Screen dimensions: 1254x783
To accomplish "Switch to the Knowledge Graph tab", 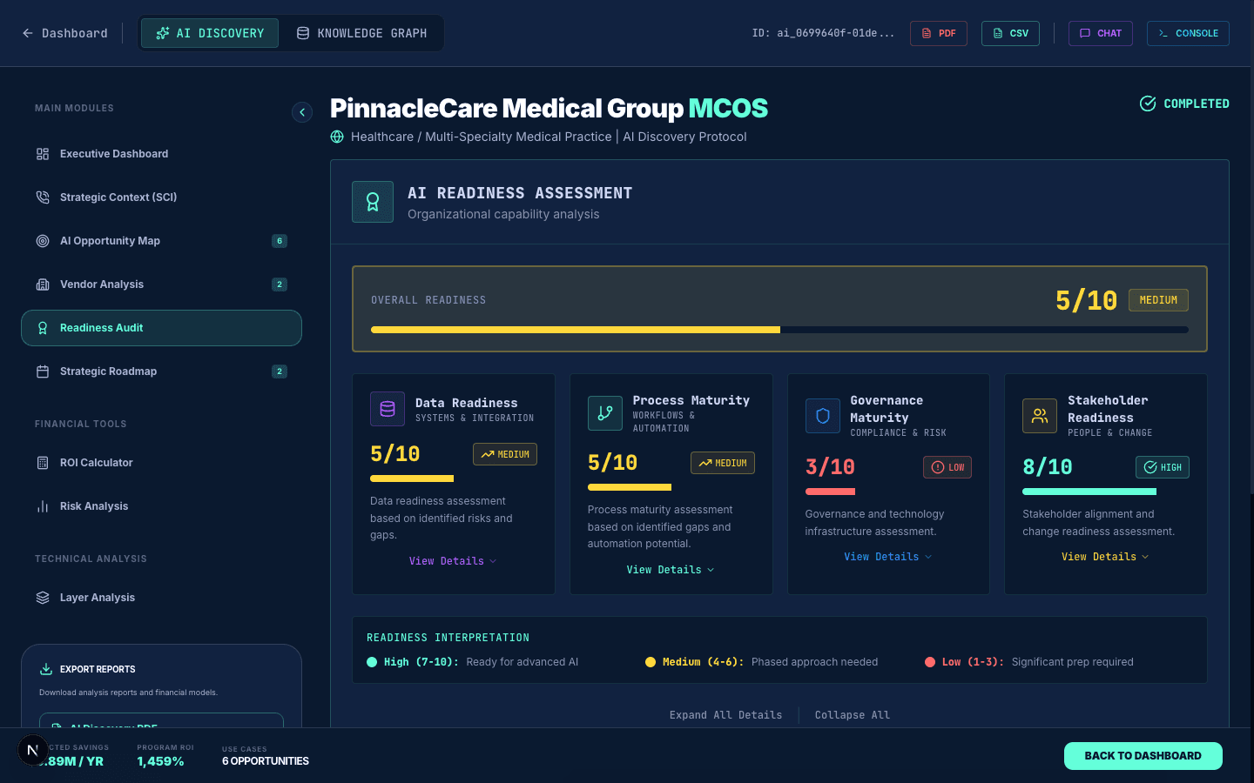I will [362, 33].
